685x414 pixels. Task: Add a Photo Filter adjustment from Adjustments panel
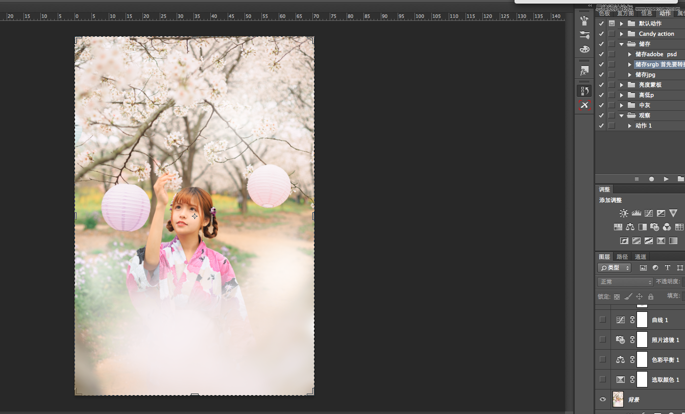point(655,227)
